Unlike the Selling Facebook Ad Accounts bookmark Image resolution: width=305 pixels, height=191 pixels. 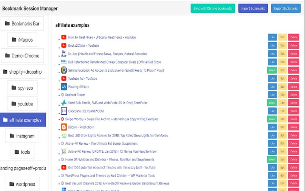pos(272,70)
